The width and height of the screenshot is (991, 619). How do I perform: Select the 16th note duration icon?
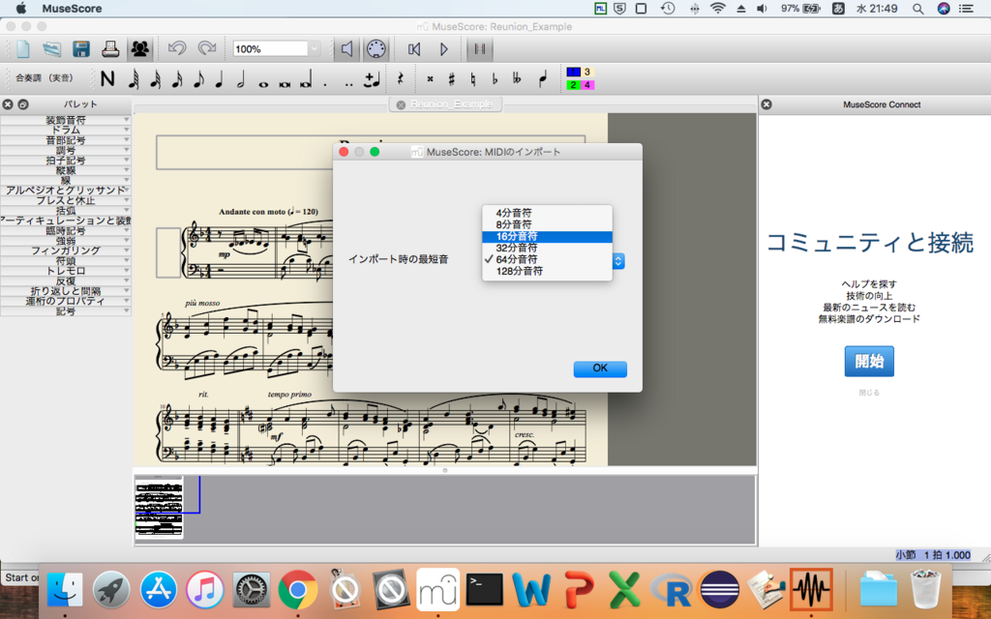pos(177,79)
